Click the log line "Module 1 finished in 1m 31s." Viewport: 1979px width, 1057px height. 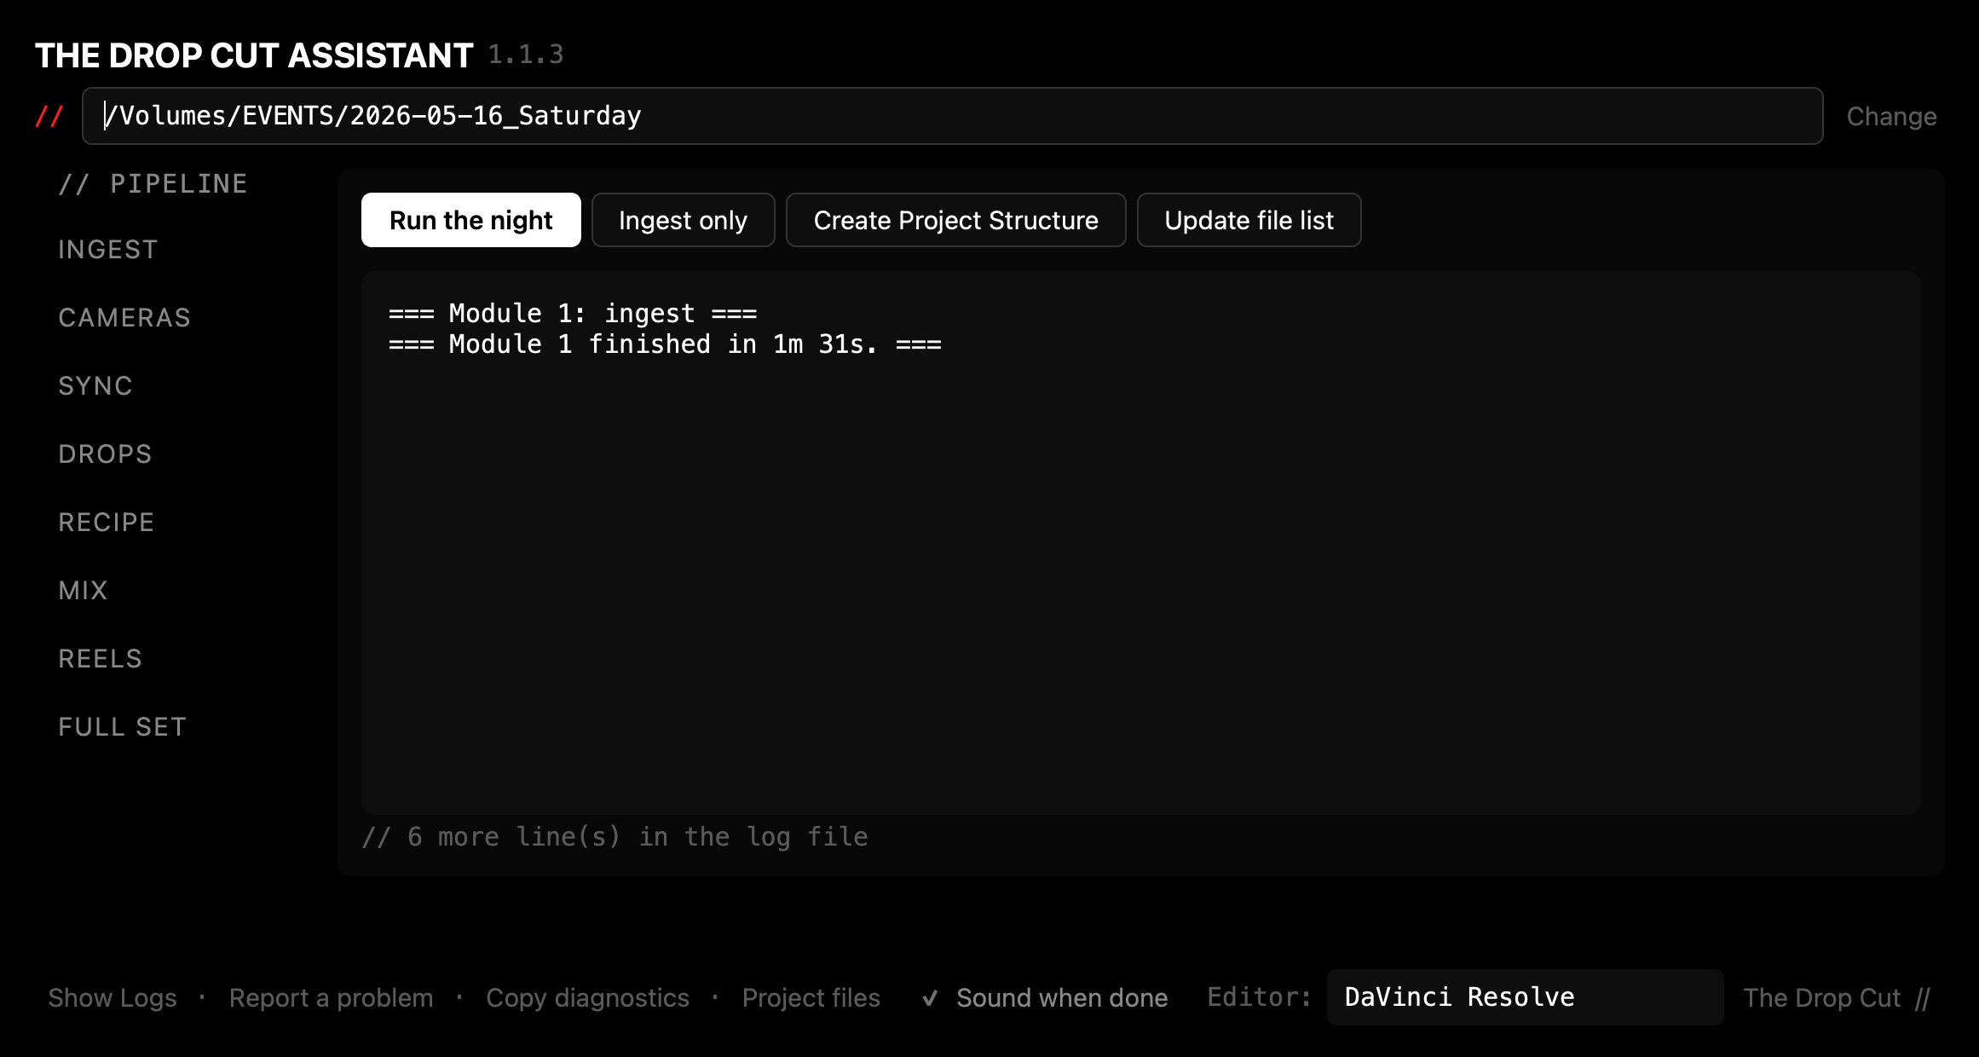pos(665,344)
